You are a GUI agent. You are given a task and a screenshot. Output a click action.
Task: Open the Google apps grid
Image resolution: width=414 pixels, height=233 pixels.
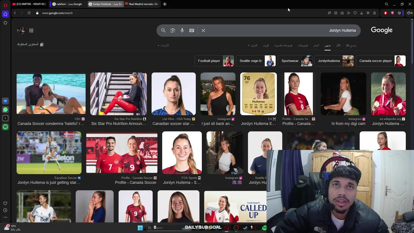31,30
